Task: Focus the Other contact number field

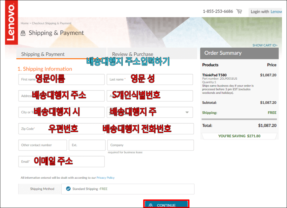Action: pyautogui.click(x=43, y=145)
